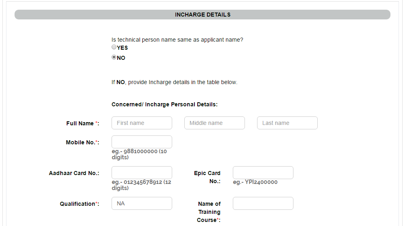Select the NO radio button
Viewport: 405px width, 226px height.
coord(114,57)
